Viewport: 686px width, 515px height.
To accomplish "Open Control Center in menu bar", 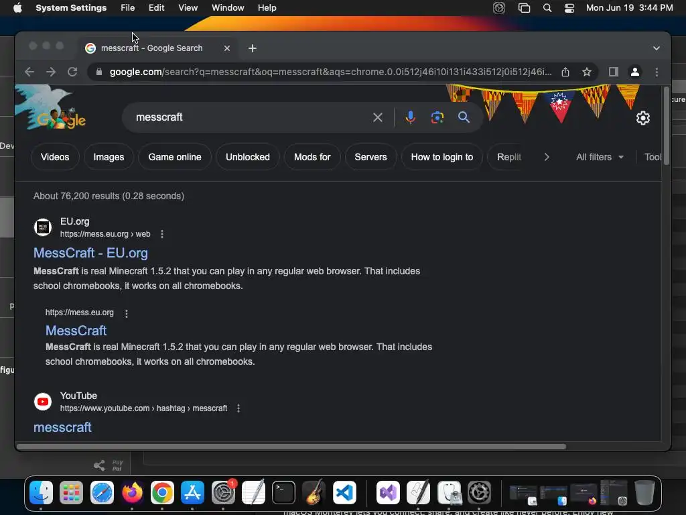I will tap(569, 8).
